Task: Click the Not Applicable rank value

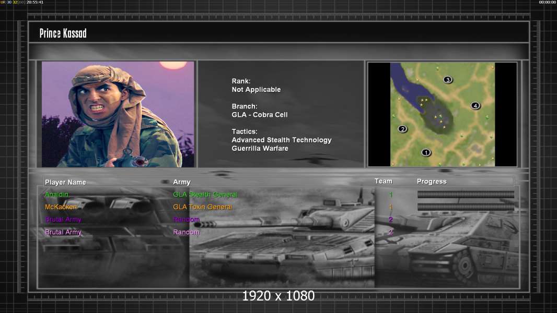Action: tap(256, 90)
